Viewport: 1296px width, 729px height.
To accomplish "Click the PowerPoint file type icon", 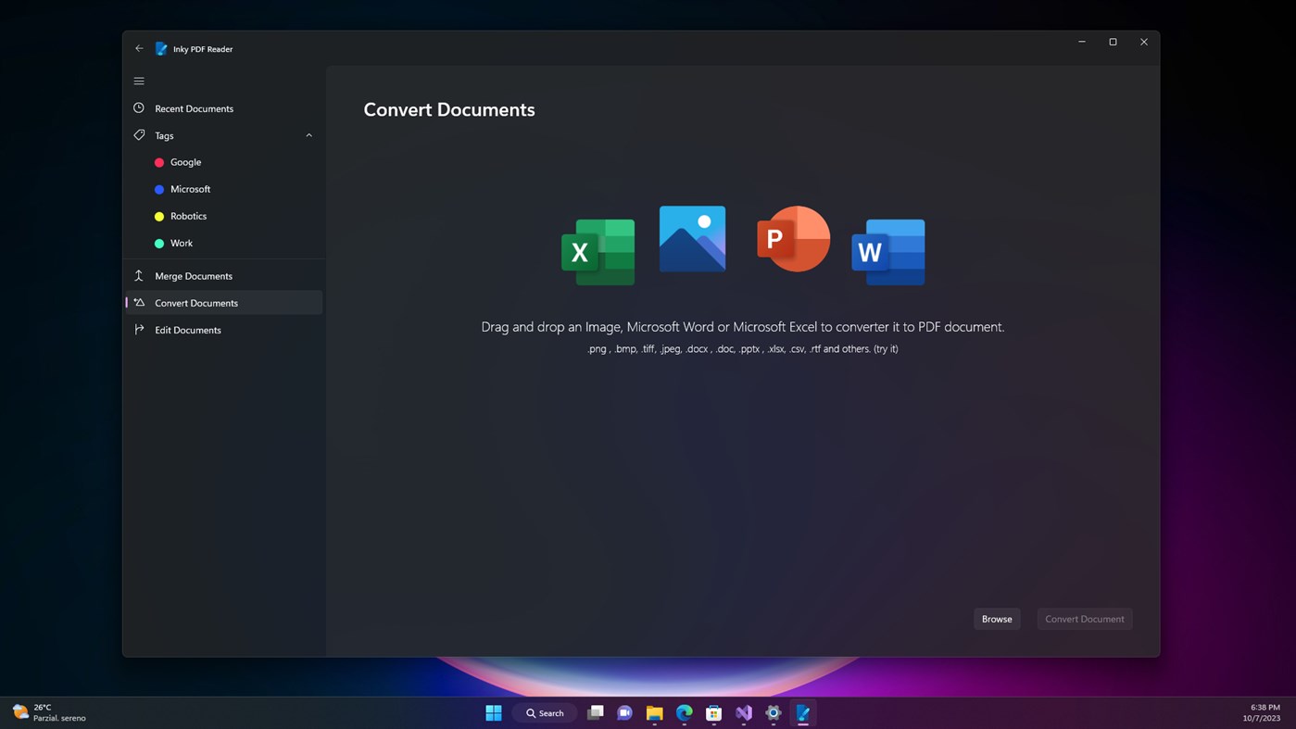I will [x=793, y=239].
